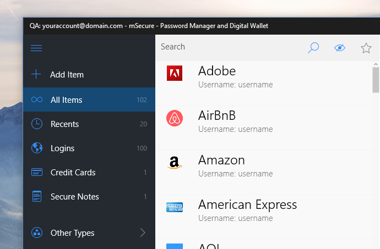Click the note icon beside Secure Notes
380x249 pixels.
point(37,196)
